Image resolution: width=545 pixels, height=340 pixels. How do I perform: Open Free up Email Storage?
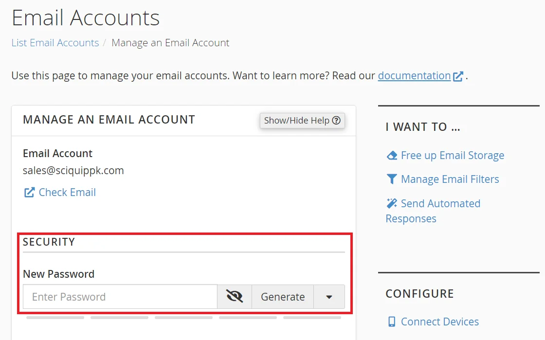point(453,156)
